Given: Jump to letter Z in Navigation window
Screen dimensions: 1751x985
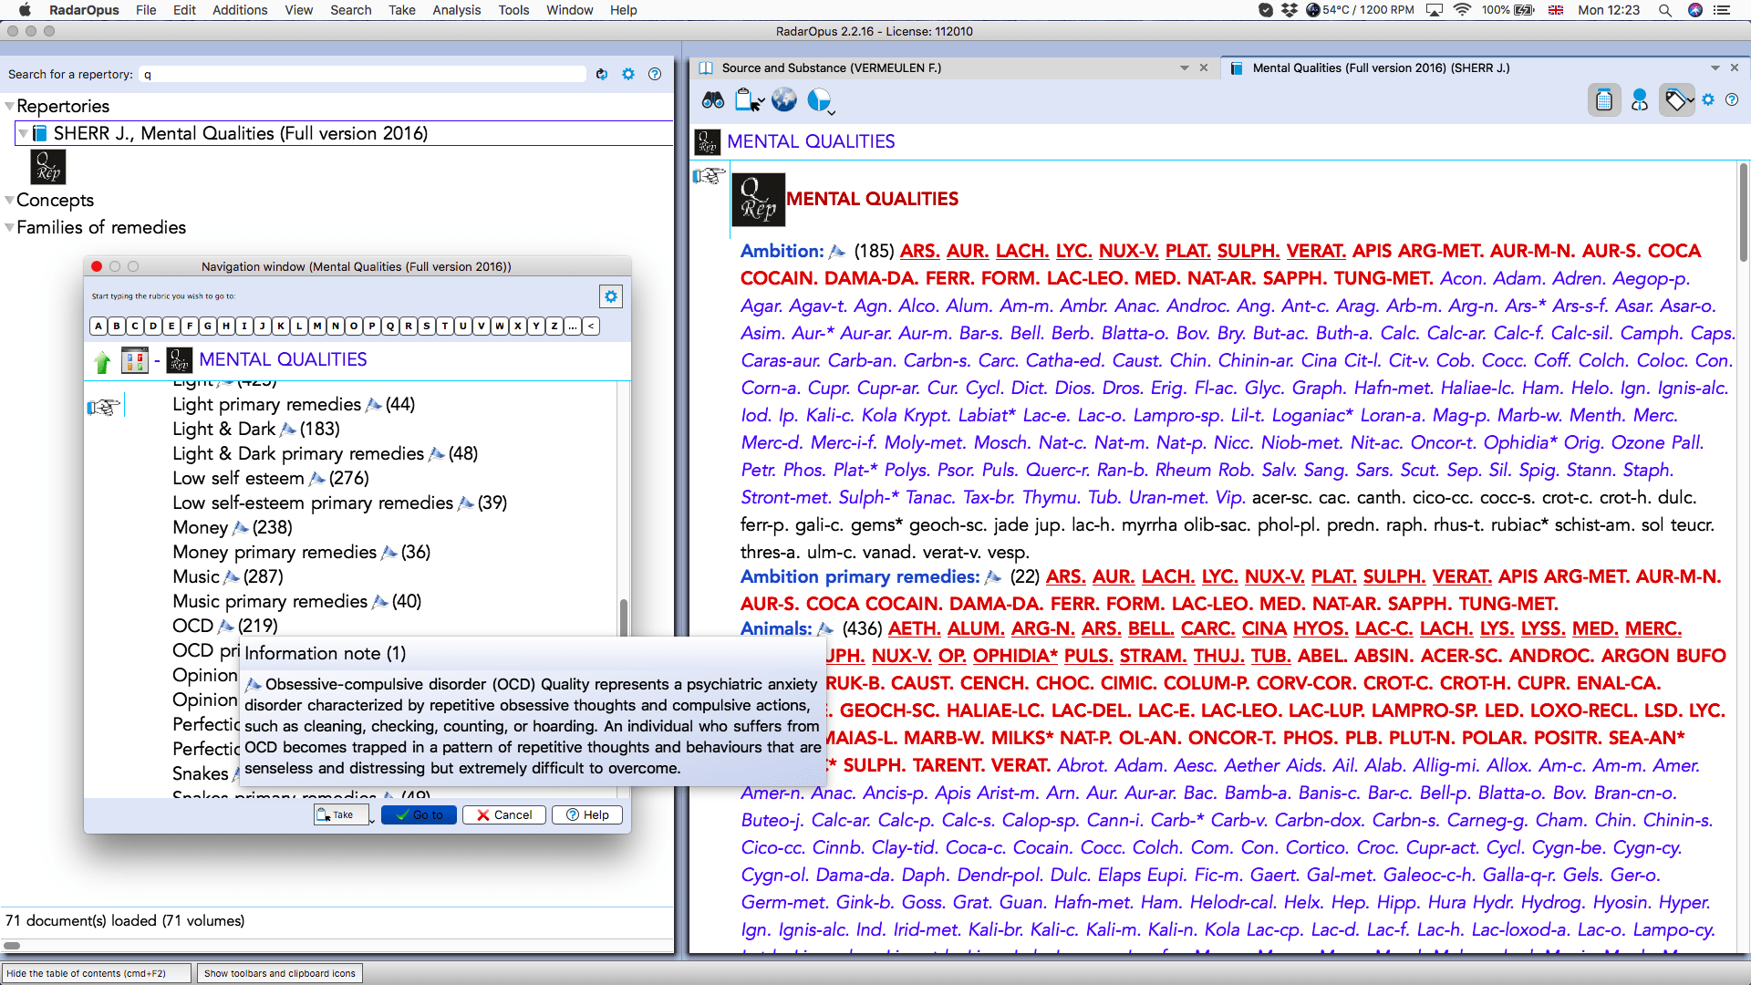Looking at the screenshot, I should point(554,326).
